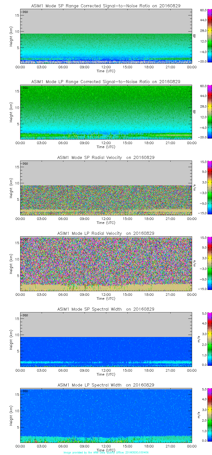Click the Mode SP Signal-to-Noise Ratio plot title
Image resolution: width=212 pixels, height=455 pixels.
tap(106, 6)
